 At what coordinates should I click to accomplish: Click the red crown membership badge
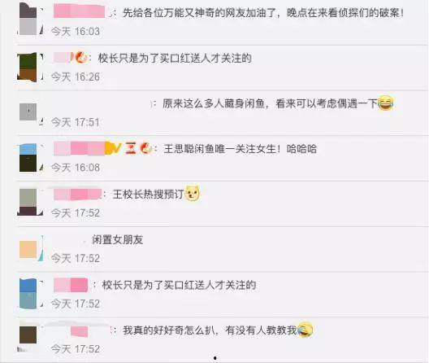(x=131, y=148)
